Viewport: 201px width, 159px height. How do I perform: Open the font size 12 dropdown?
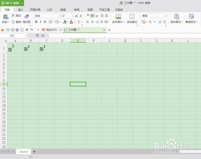(72, 16)
